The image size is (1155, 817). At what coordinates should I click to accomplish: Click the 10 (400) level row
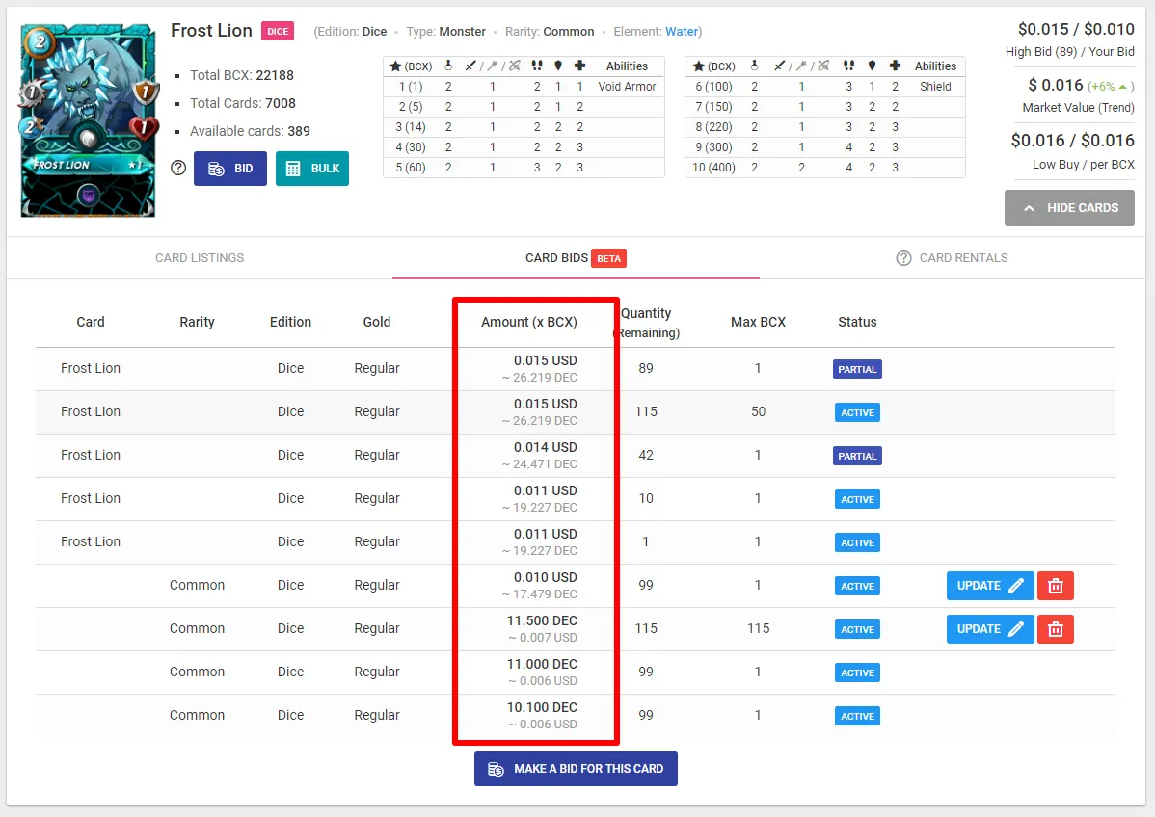point(825,167)
